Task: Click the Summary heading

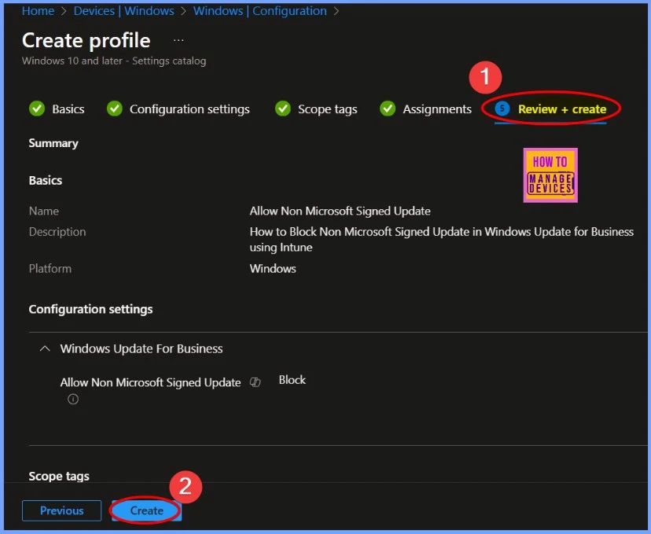Action: [x=53, y=143]
